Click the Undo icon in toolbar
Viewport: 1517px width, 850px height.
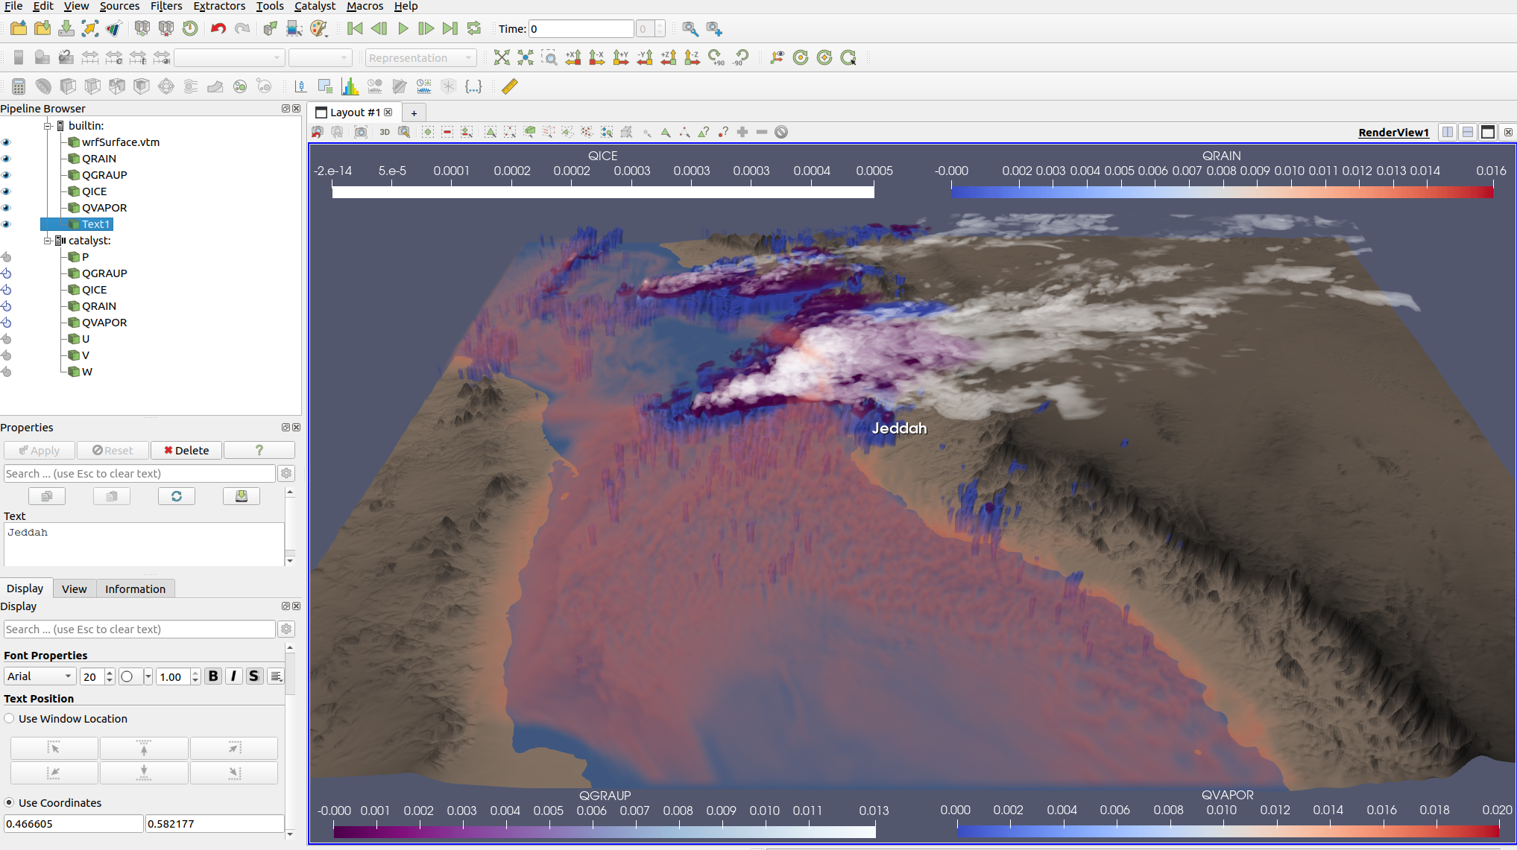pos(218,28)
